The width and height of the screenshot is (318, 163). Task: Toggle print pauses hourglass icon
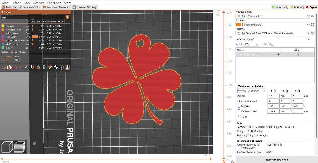click(44, 67)
